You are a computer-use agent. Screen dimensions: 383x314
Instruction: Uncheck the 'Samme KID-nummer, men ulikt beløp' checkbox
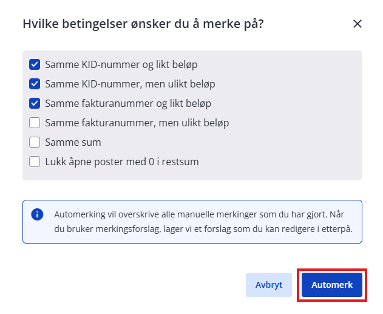pyautogui.click(x=35, y=84)
